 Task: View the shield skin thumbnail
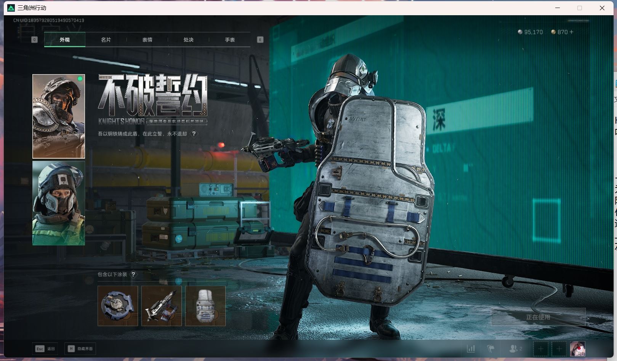coord(205,306)
